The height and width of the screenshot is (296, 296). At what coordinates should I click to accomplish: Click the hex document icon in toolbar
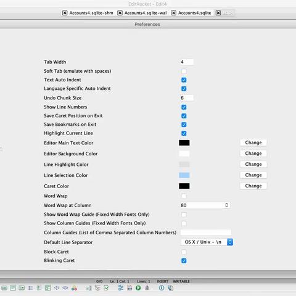[129, 288]
